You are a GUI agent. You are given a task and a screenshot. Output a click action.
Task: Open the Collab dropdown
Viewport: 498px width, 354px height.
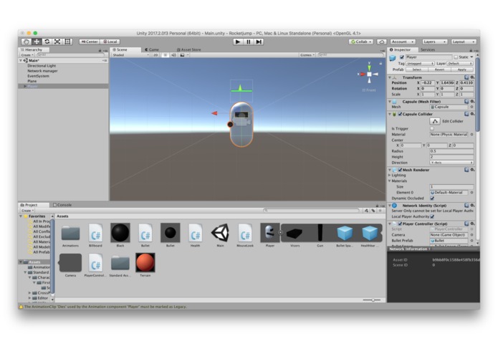(361, 42)
